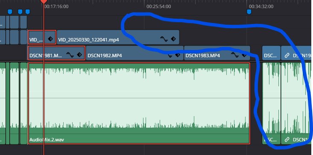Select the red playhead handle on the ruler
This screenshot has width=313, height=155.
coord(44,2)
